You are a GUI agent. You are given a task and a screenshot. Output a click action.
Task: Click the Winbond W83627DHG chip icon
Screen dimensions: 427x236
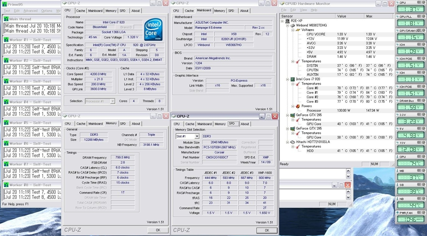tap(293, 25)
